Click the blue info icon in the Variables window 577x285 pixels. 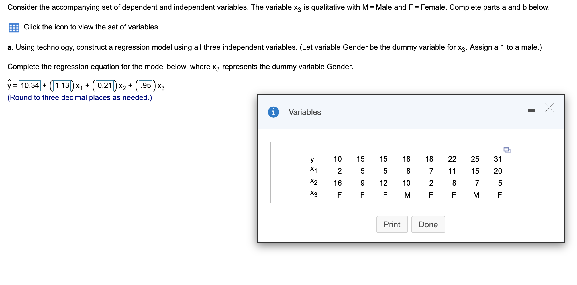274,112
